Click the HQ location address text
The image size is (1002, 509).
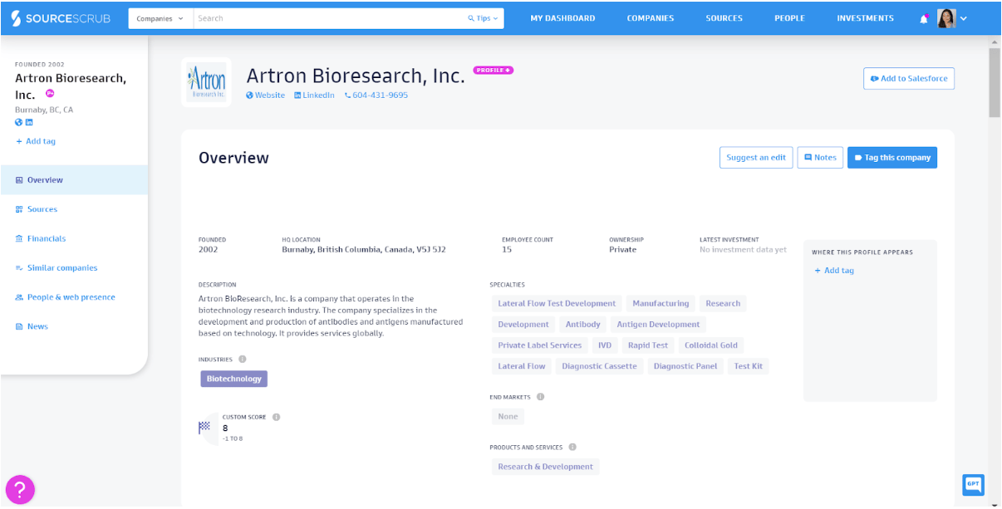(x=364, y=249)
